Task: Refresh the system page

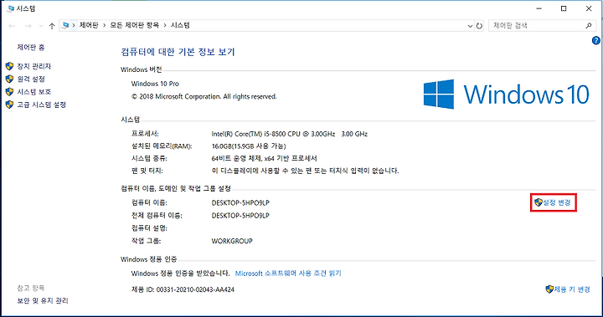Action: 479,26
